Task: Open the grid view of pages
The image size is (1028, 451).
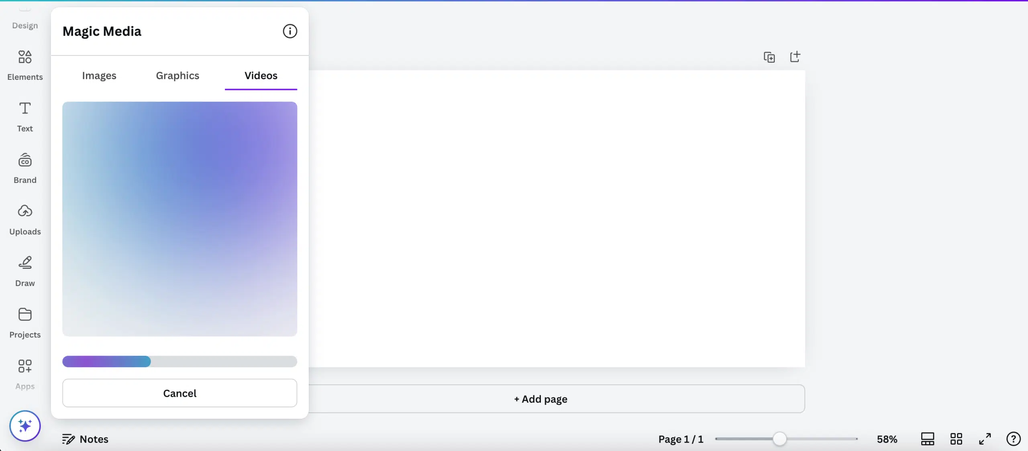Action: (956, 439)
